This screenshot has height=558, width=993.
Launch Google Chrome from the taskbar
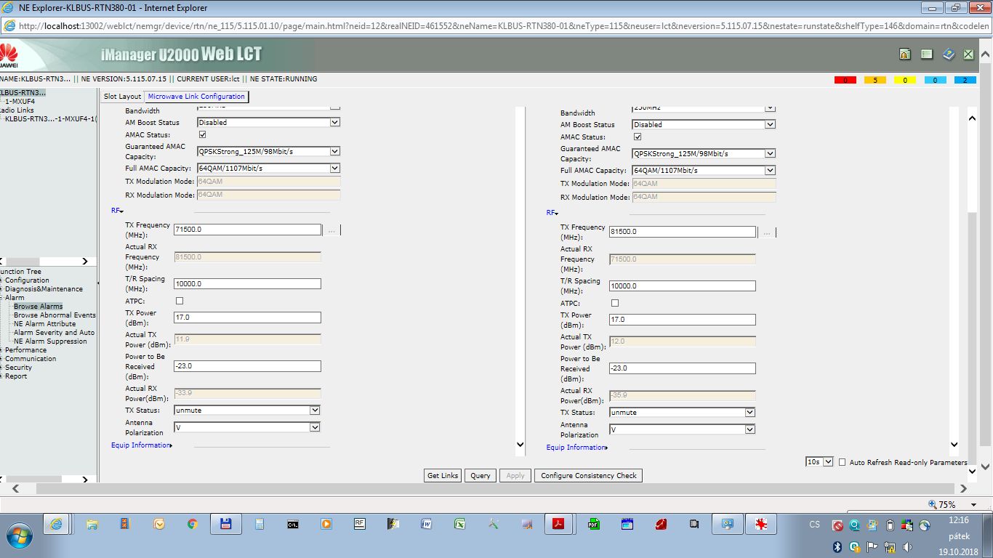(x=192, y=524)
